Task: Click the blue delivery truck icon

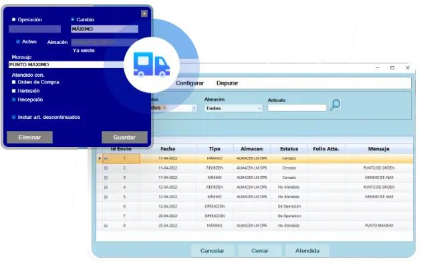Action: (x=152, y=65)
